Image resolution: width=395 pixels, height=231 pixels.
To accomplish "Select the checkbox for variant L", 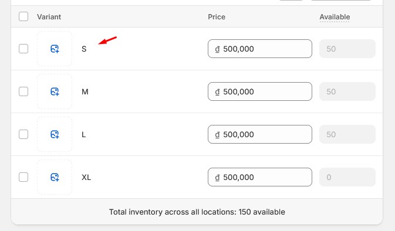I will coord(23,134).
